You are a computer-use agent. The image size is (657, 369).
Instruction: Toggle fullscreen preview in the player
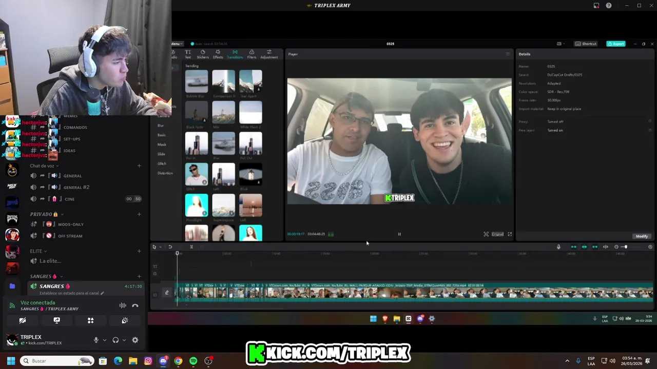click(510, 234)
